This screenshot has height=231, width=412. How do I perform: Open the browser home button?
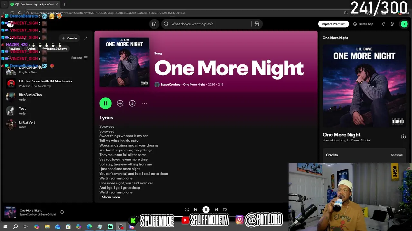coord(20,13)
